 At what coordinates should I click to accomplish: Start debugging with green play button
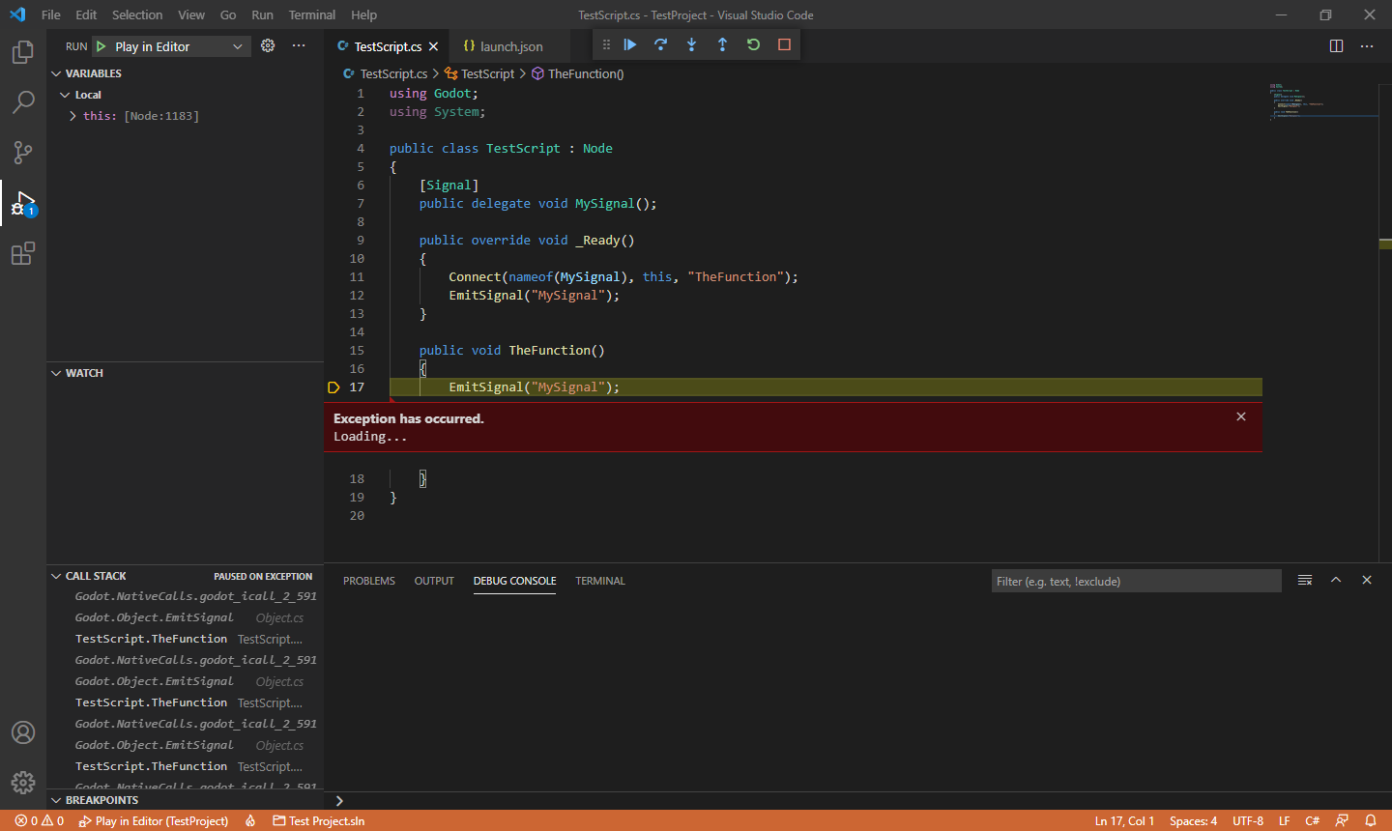(x=101, y=46)
